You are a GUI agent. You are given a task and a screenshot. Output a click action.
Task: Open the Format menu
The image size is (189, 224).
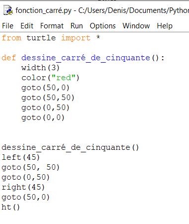(x=52, y=26)
